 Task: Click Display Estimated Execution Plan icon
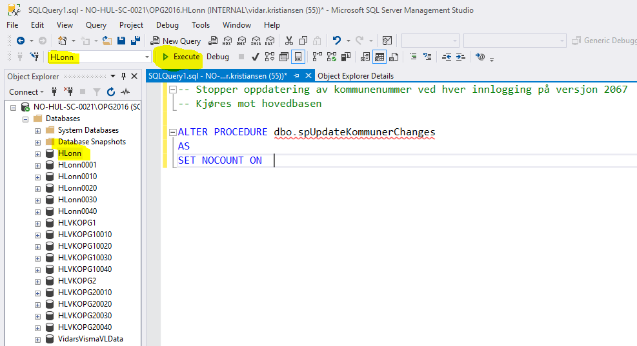[269, 57]
